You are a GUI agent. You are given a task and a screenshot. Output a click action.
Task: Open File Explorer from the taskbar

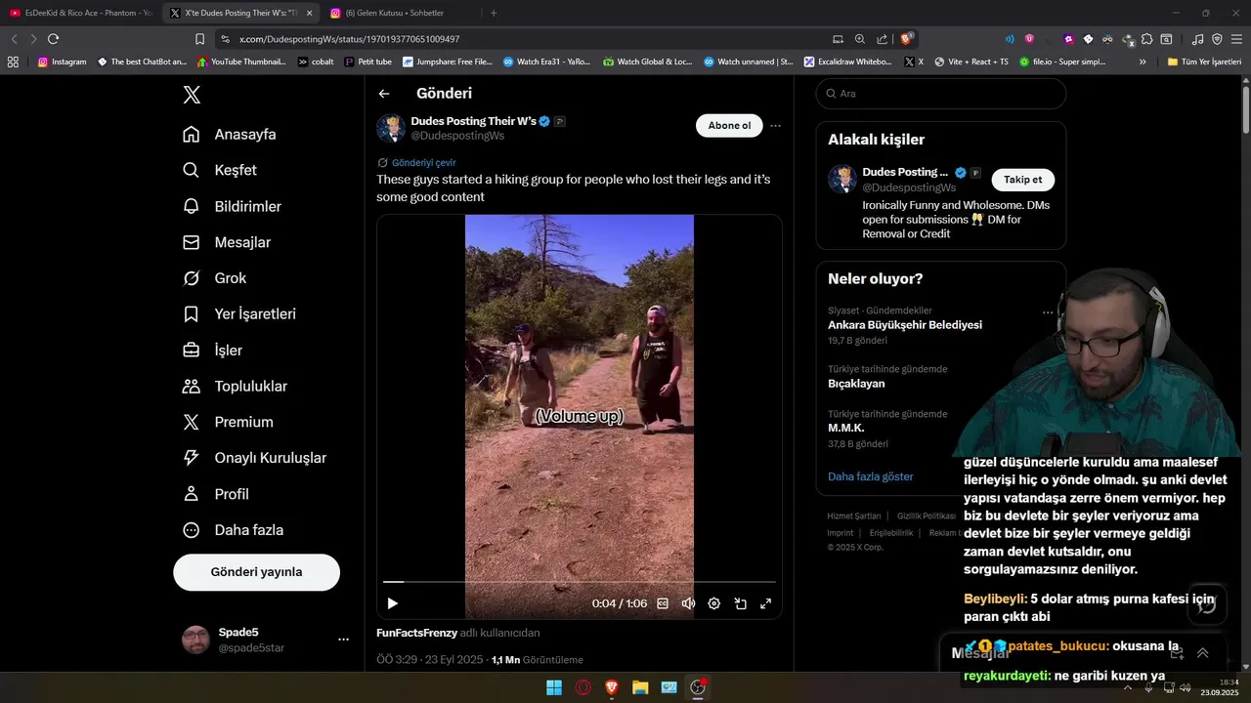pyautogui.click(x=640, y=687)
